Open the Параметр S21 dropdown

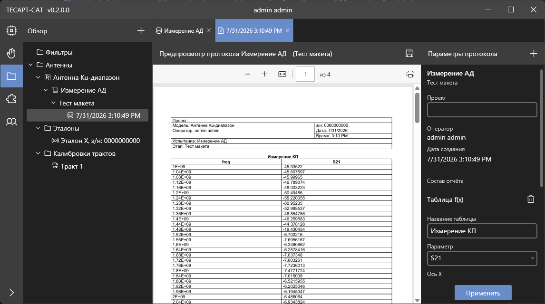pyautogui.click(x=482, y=258)
